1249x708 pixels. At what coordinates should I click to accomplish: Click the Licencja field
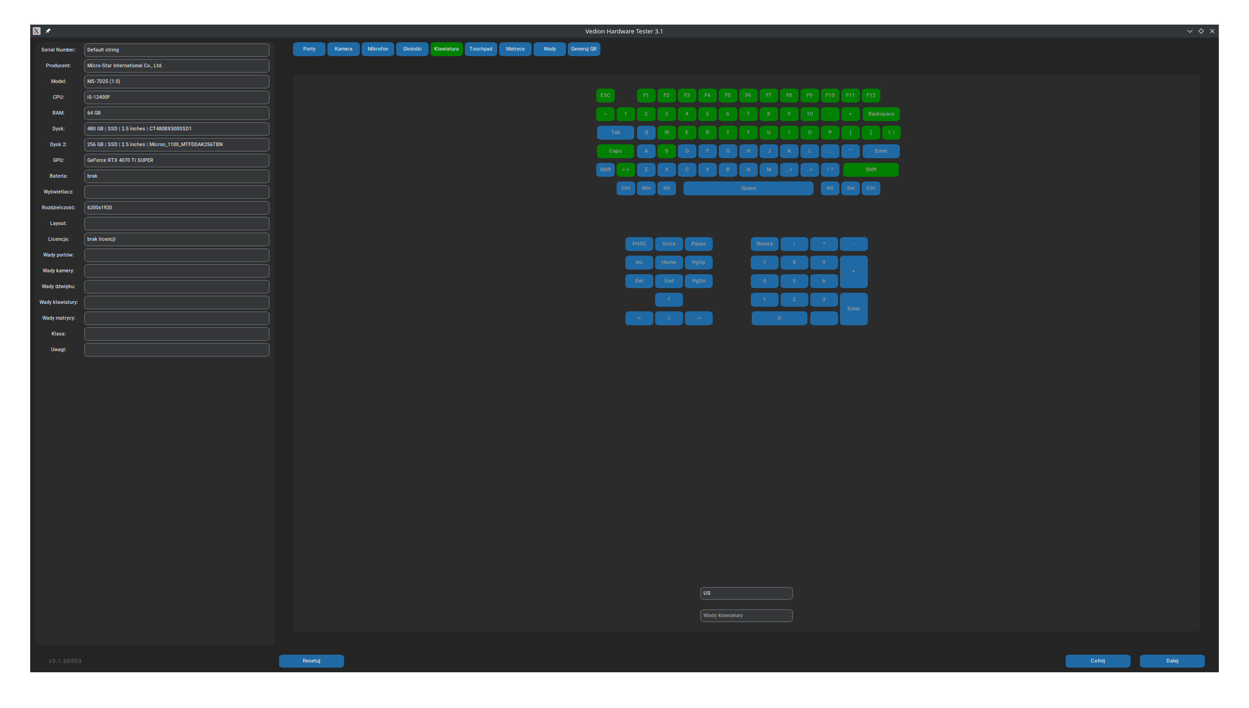point(176,239)
